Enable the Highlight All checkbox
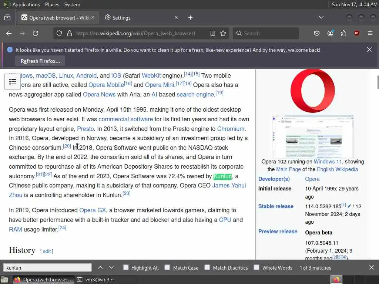379x284 pixels. [126, 267]
